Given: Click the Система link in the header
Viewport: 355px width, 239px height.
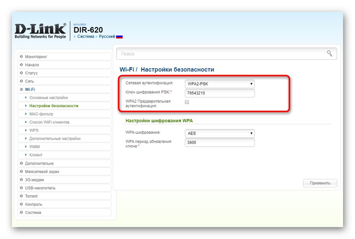Looking at the screenshot, I should [86, 37].
